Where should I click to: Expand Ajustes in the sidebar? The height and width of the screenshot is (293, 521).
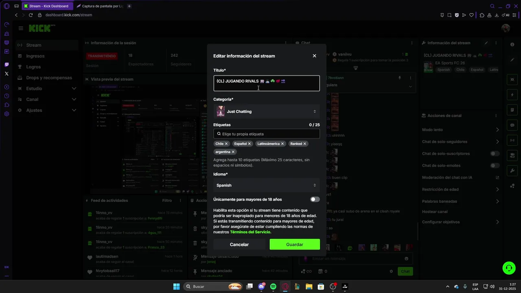tap(74, 110)
